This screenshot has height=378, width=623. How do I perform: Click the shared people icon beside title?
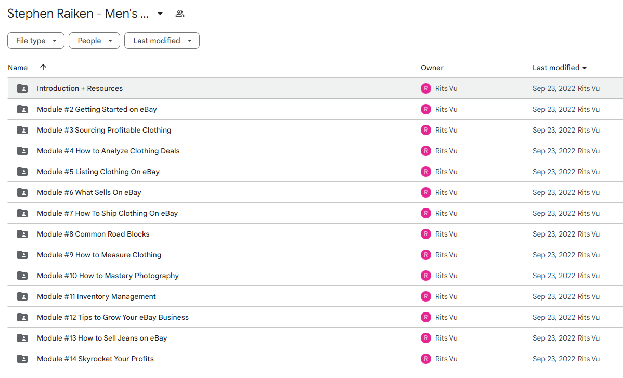point(179,14)
